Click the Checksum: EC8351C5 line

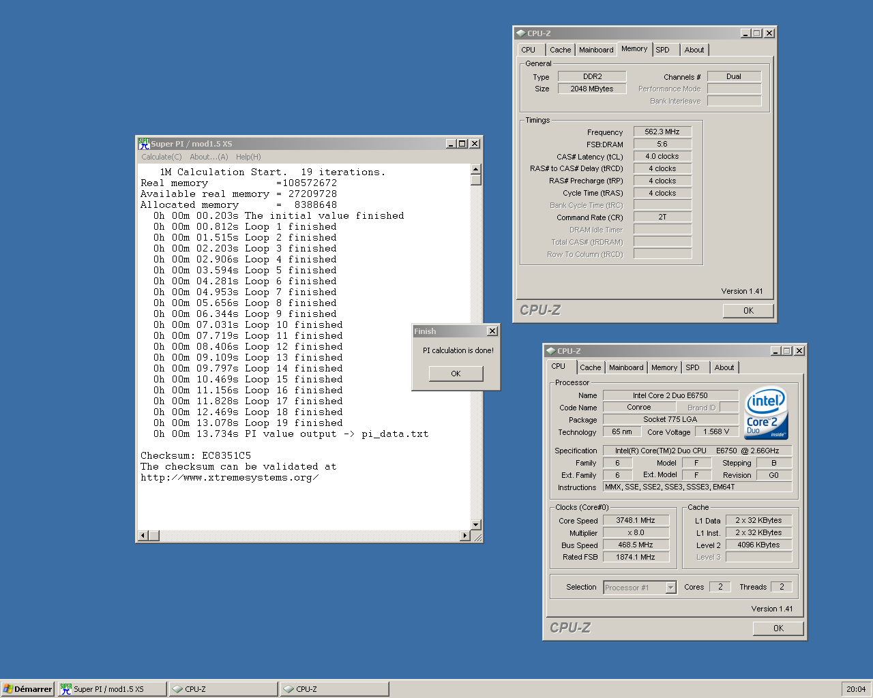196,455
